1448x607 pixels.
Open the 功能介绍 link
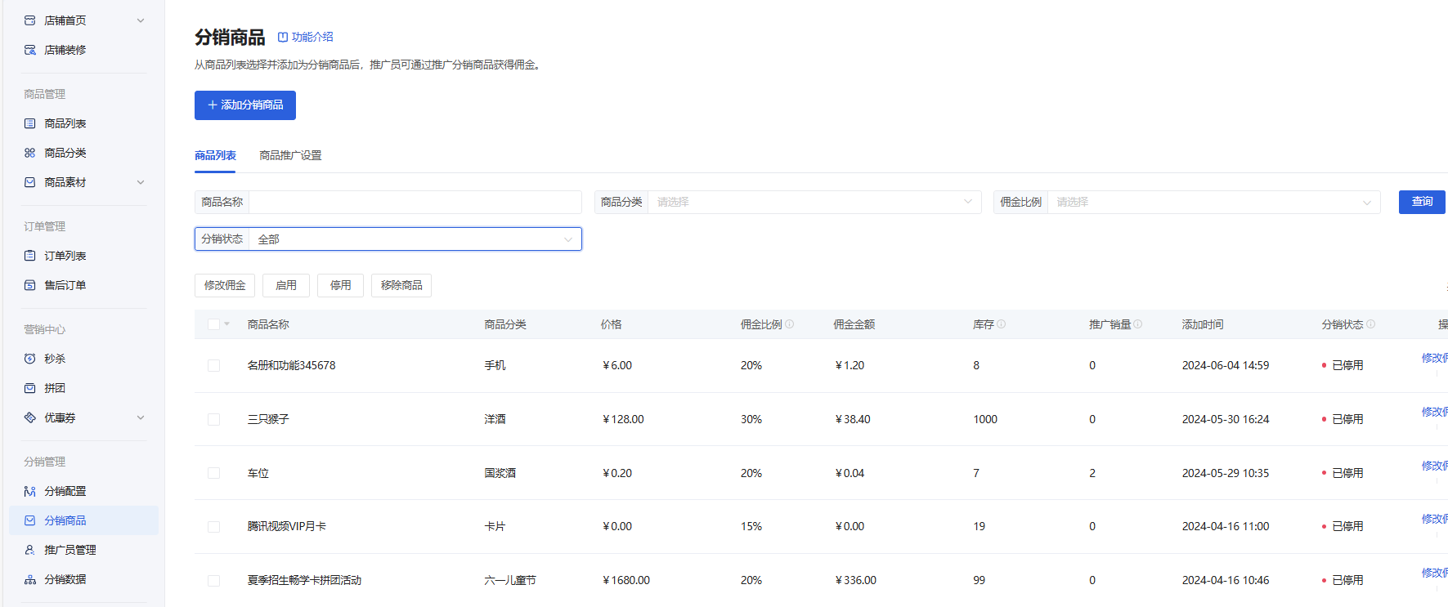coord(306,37)
